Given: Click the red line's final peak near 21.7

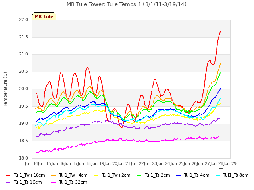Looking at the screenshot, I should click(221, 32).
